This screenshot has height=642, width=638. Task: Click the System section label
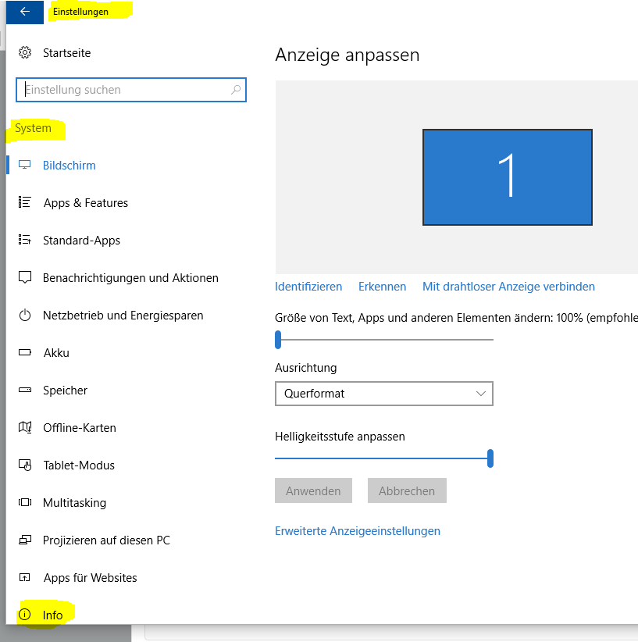(33, 128)
